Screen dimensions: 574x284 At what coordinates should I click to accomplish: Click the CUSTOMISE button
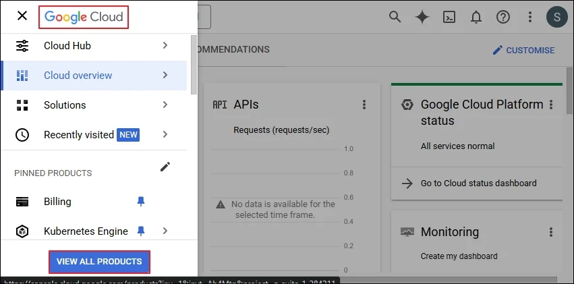pyautogui.click(x=523, y=50)
